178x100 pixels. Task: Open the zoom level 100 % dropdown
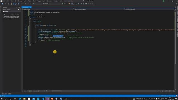(x=24, y=91)
